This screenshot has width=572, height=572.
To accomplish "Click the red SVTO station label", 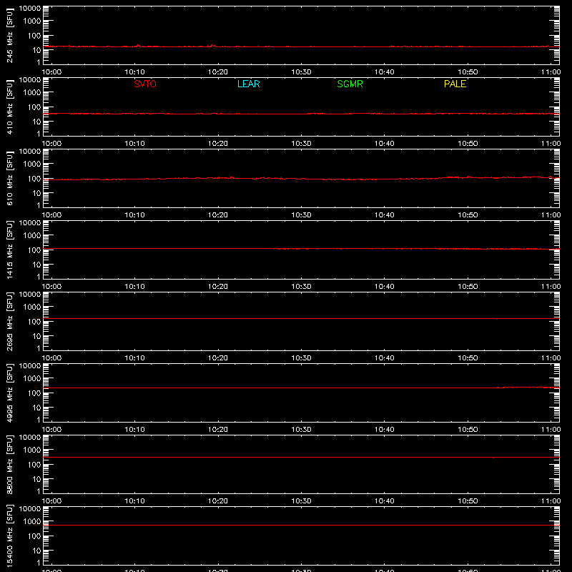I will coord(145,84).
